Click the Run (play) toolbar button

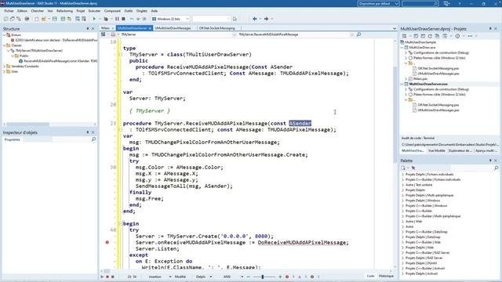[94, 19]
